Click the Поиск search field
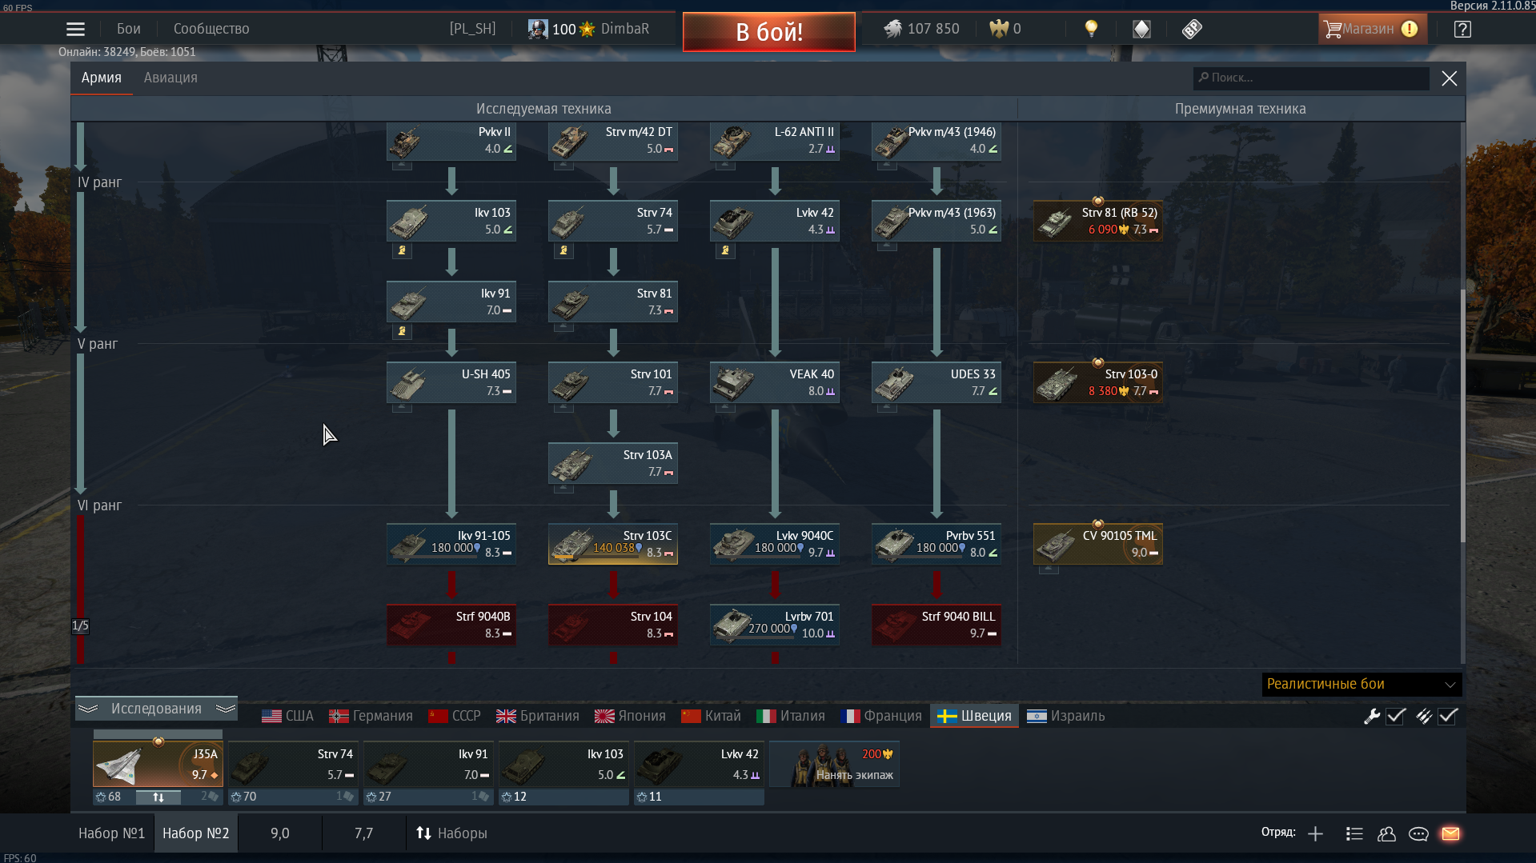The image size is (1536, 863). pyautogui.click(x=1311, y=78)
